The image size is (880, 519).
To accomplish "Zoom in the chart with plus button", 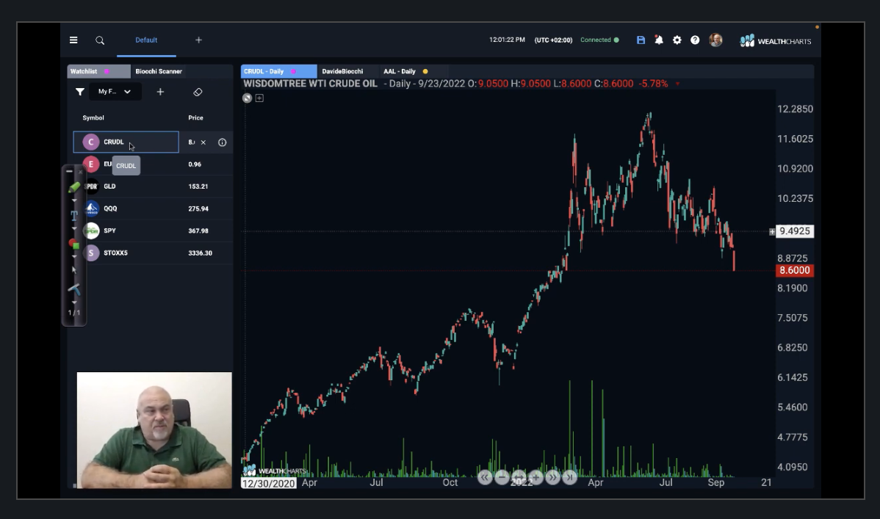I will coord(536,477).
